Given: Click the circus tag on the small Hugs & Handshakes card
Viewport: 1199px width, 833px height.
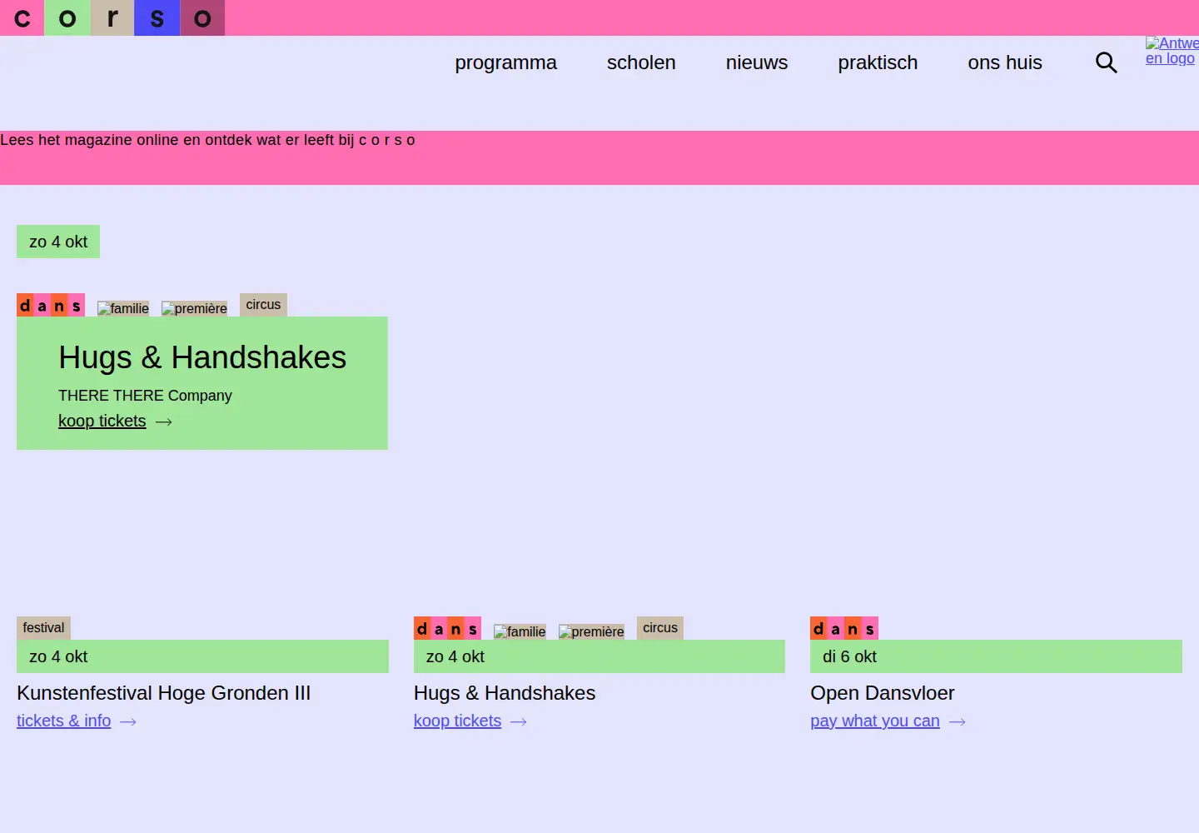Looking at the screenshot, I should pos(660,628).
